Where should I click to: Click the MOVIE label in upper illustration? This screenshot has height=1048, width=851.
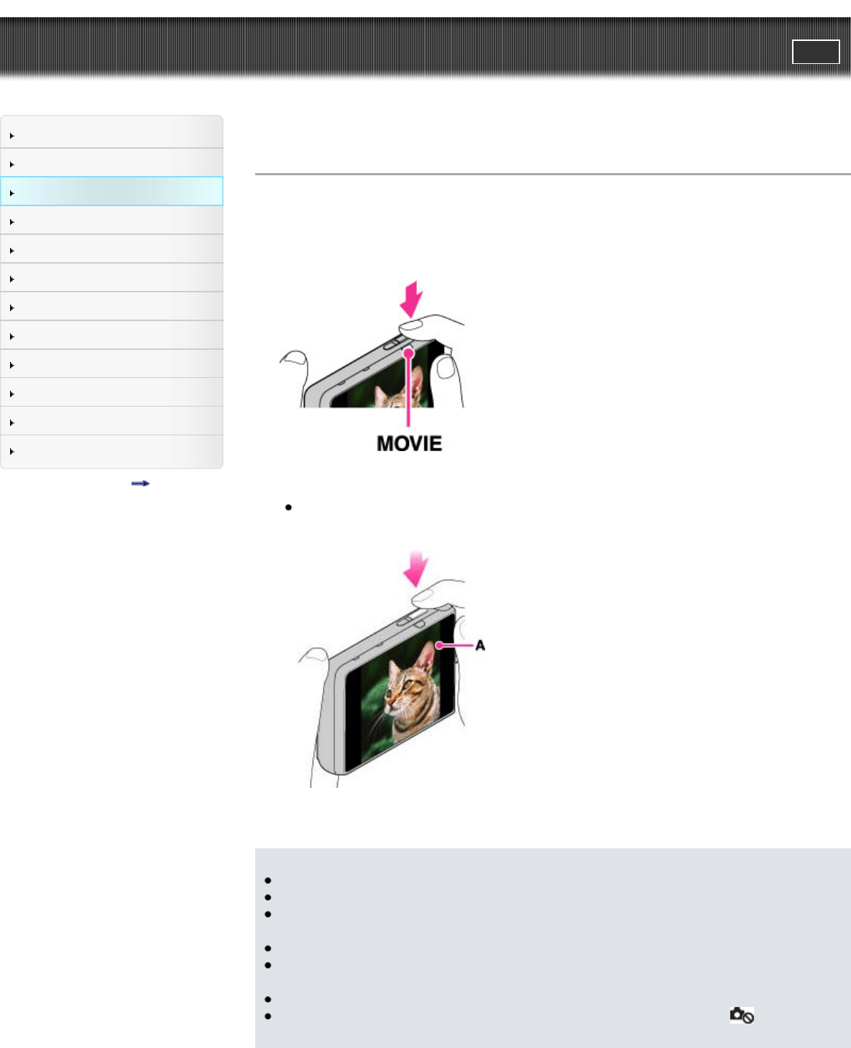tap(409, 443)
